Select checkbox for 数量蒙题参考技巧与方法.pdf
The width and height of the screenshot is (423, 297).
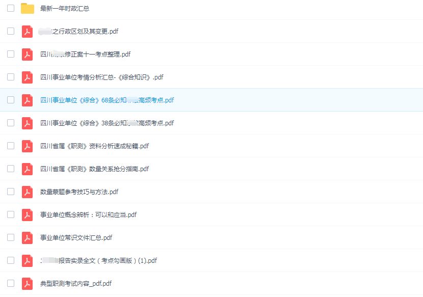pos(11,192)
